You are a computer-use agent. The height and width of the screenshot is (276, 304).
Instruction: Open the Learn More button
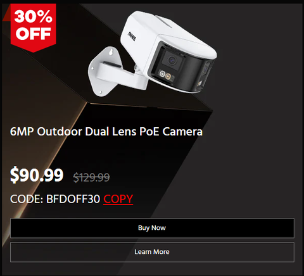(x=152, y=252)
